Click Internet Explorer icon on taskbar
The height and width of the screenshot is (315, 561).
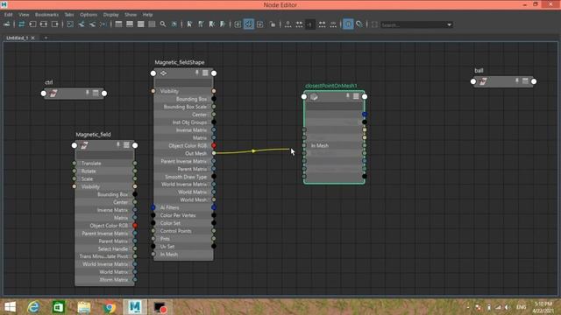(x=34, y=307)
